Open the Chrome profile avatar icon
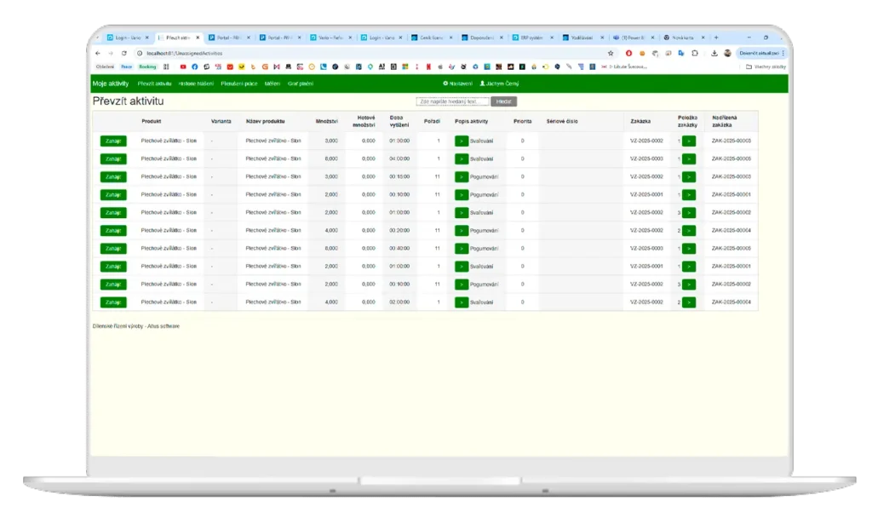Screen dimensions: 872x524 point(726,53)
